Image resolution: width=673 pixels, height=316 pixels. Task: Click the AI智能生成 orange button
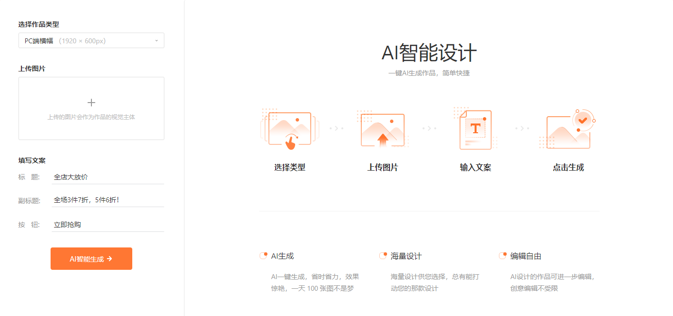click(91, 258)
